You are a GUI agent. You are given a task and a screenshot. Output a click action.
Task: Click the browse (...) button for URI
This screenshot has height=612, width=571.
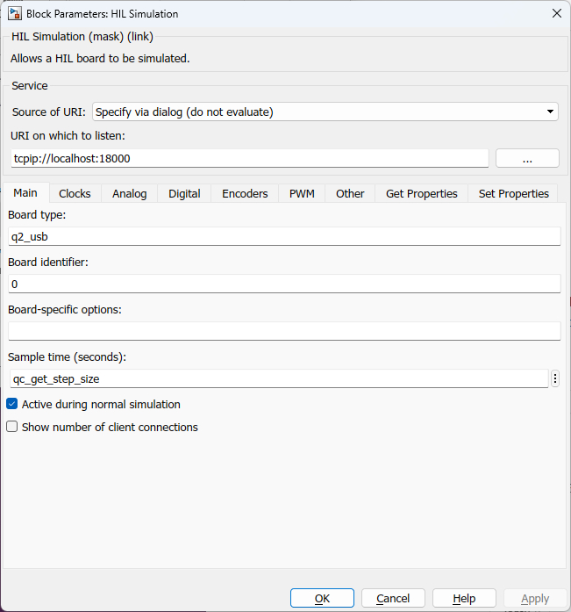click(x=527, y=158)
